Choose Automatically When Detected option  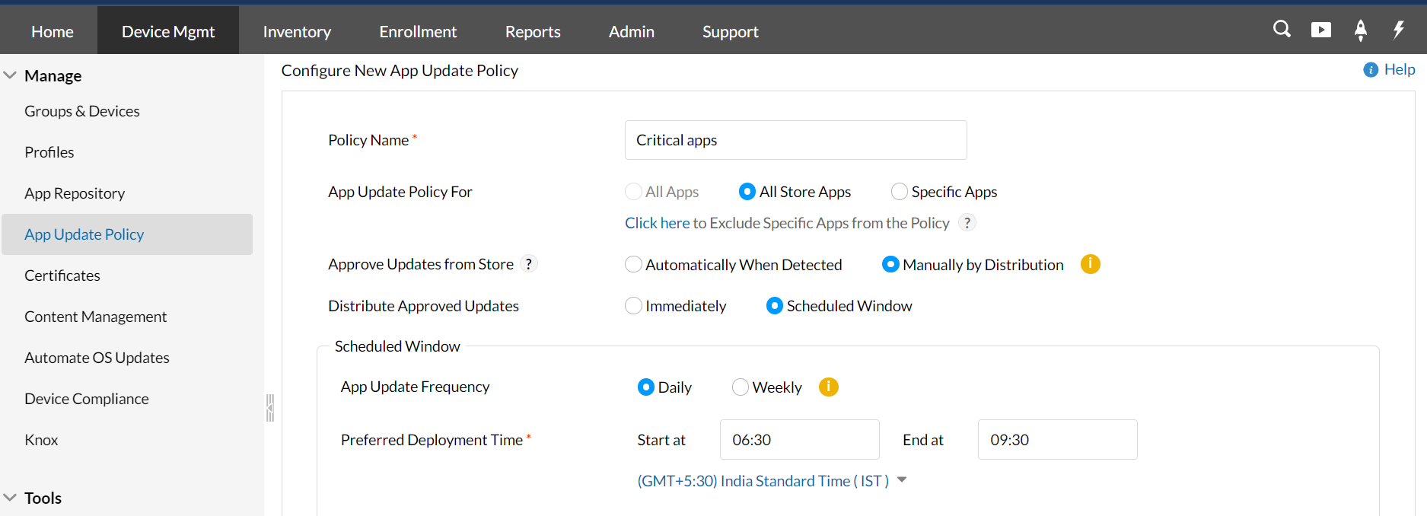tap(633, 265)
